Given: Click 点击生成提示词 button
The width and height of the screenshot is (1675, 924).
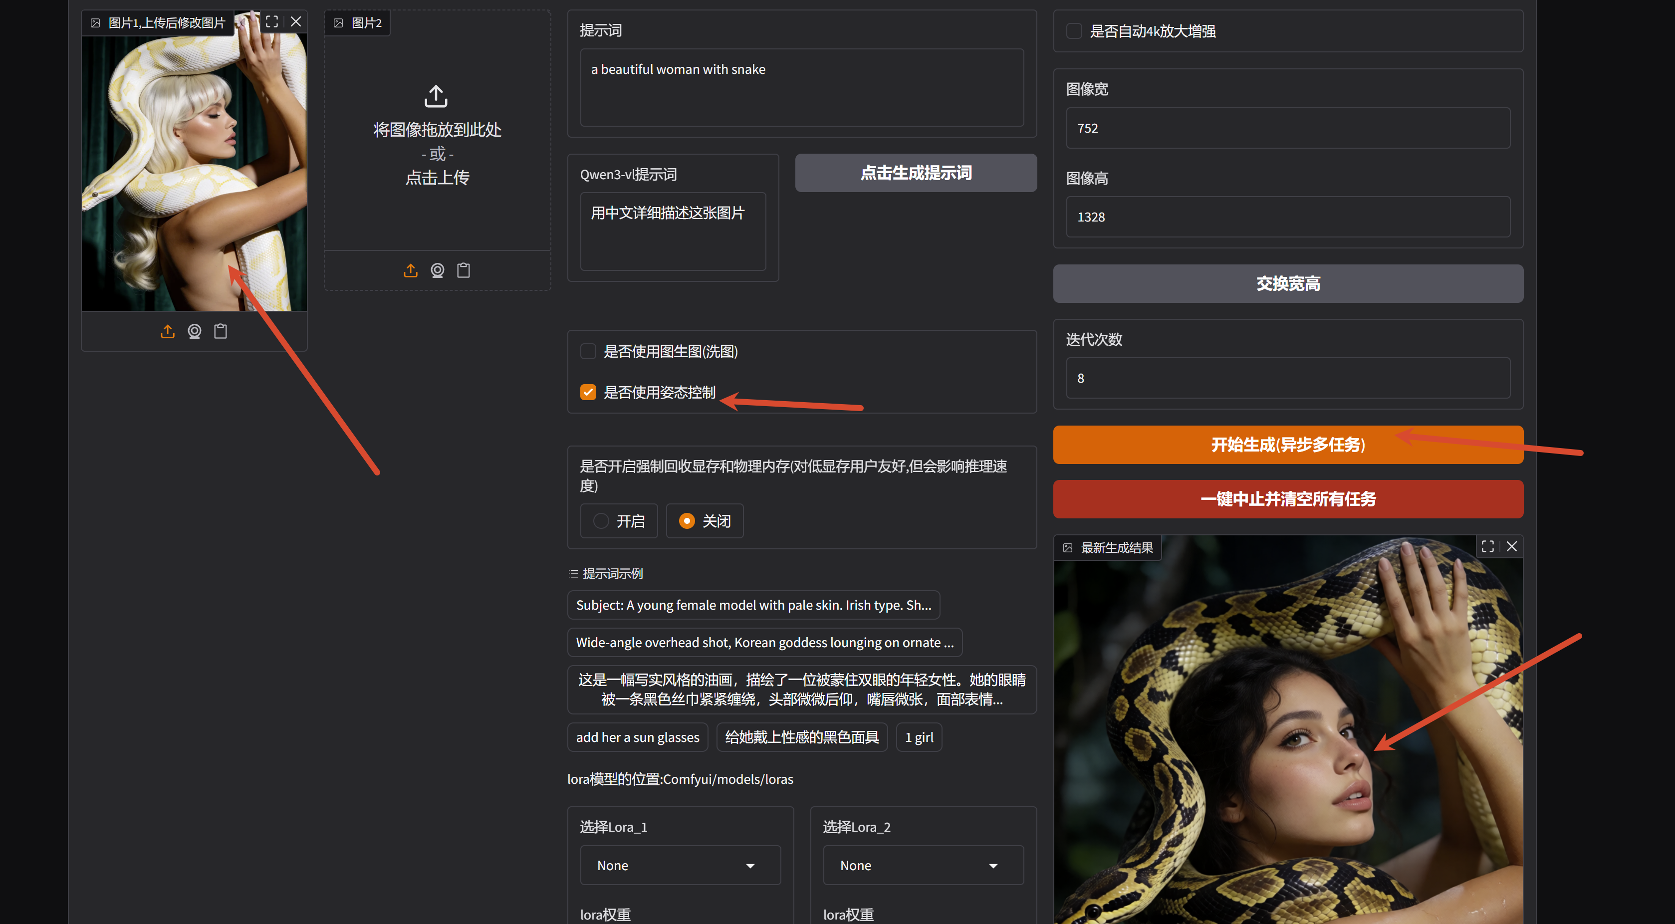Looking at the screenshot, I should click(x=916, y=173).
